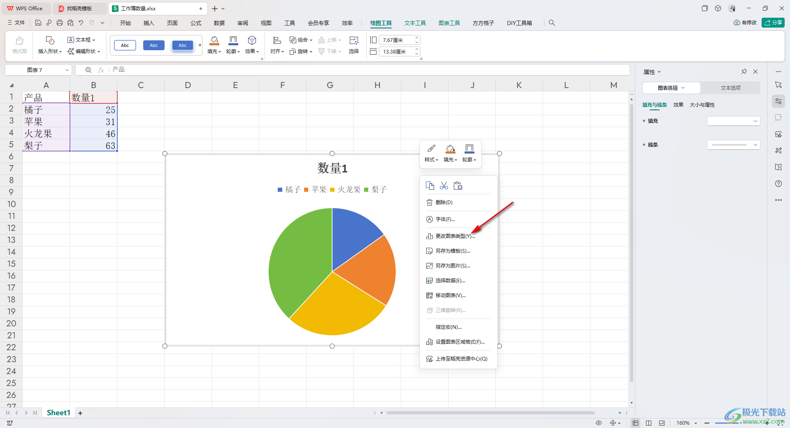Image resolution: width=790 pixels, height=428 pixels.
Task: Select cell B5 containing 63
Action: click(93, 145)
